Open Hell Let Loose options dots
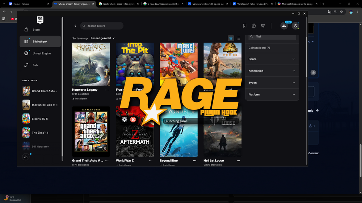This screenshot has height=203, width=362. click(x=239, y=161)
